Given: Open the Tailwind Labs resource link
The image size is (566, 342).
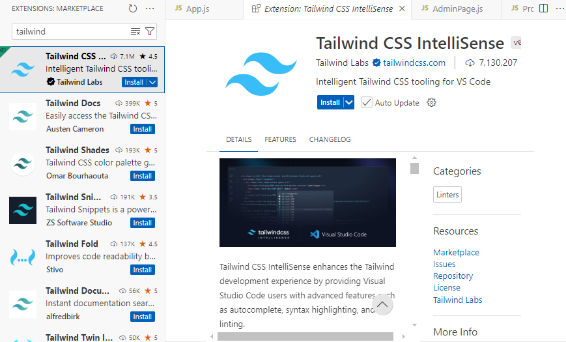Looking at the screenshot, I should point(457,300).
